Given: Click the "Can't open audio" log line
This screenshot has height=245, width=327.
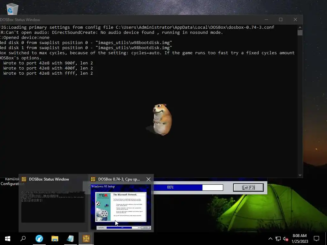Looking at the screenshot, I should pos(111,32).
